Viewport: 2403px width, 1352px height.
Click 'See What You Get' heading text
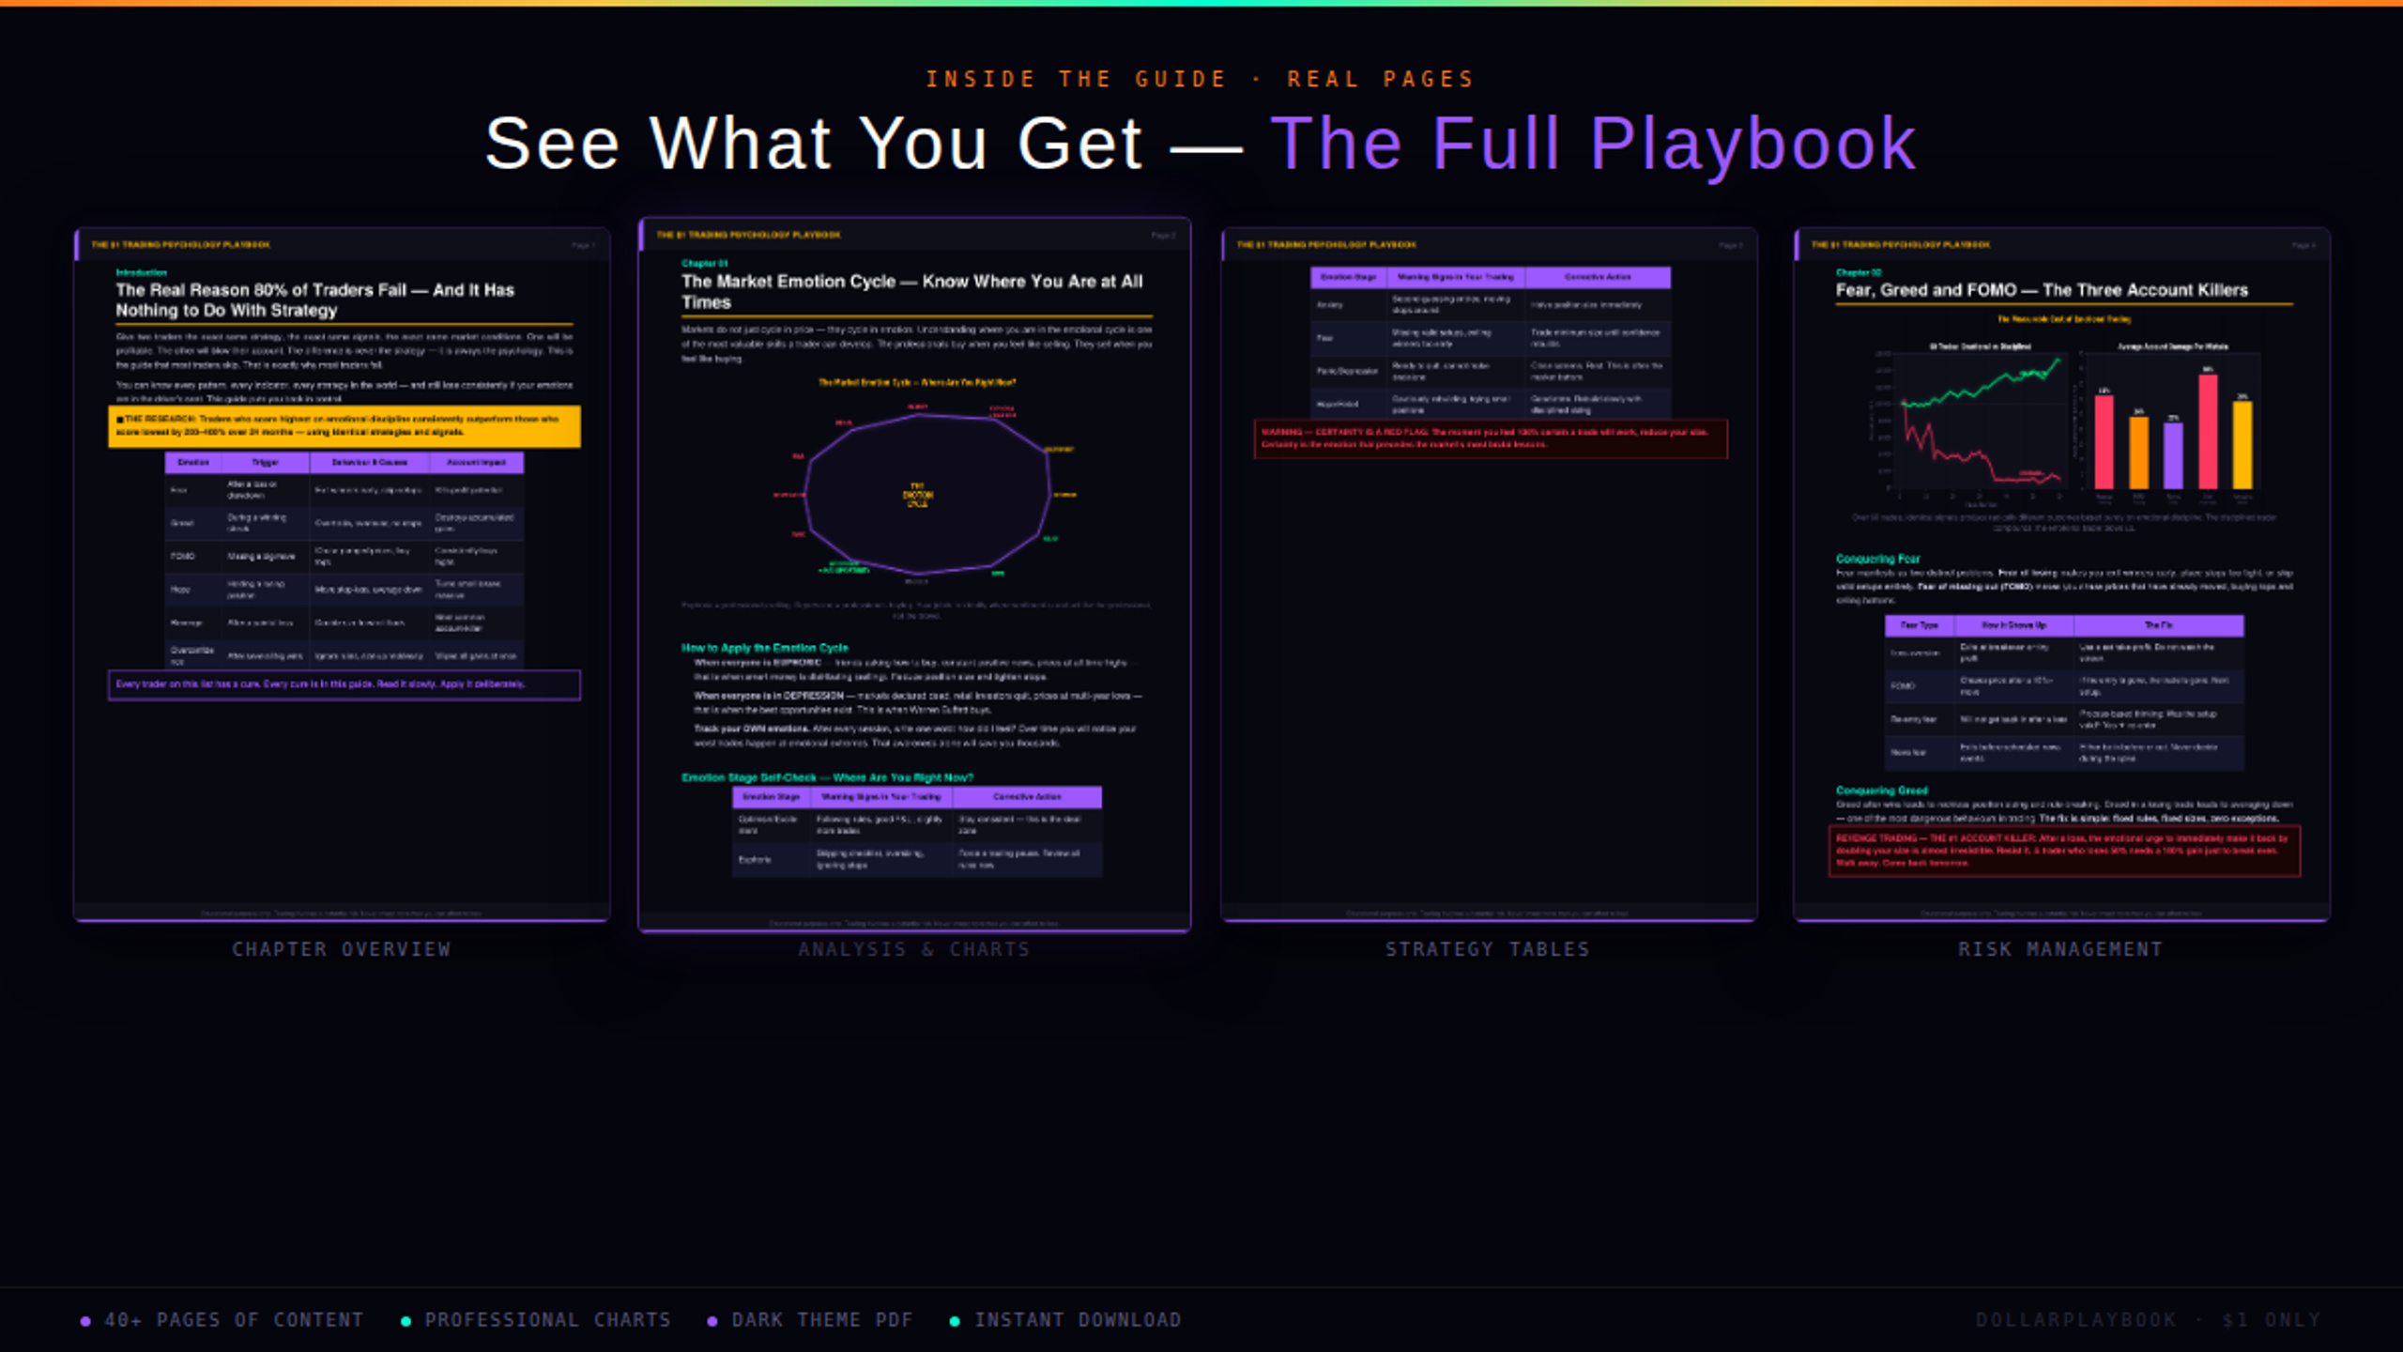[x=815, y=144]
